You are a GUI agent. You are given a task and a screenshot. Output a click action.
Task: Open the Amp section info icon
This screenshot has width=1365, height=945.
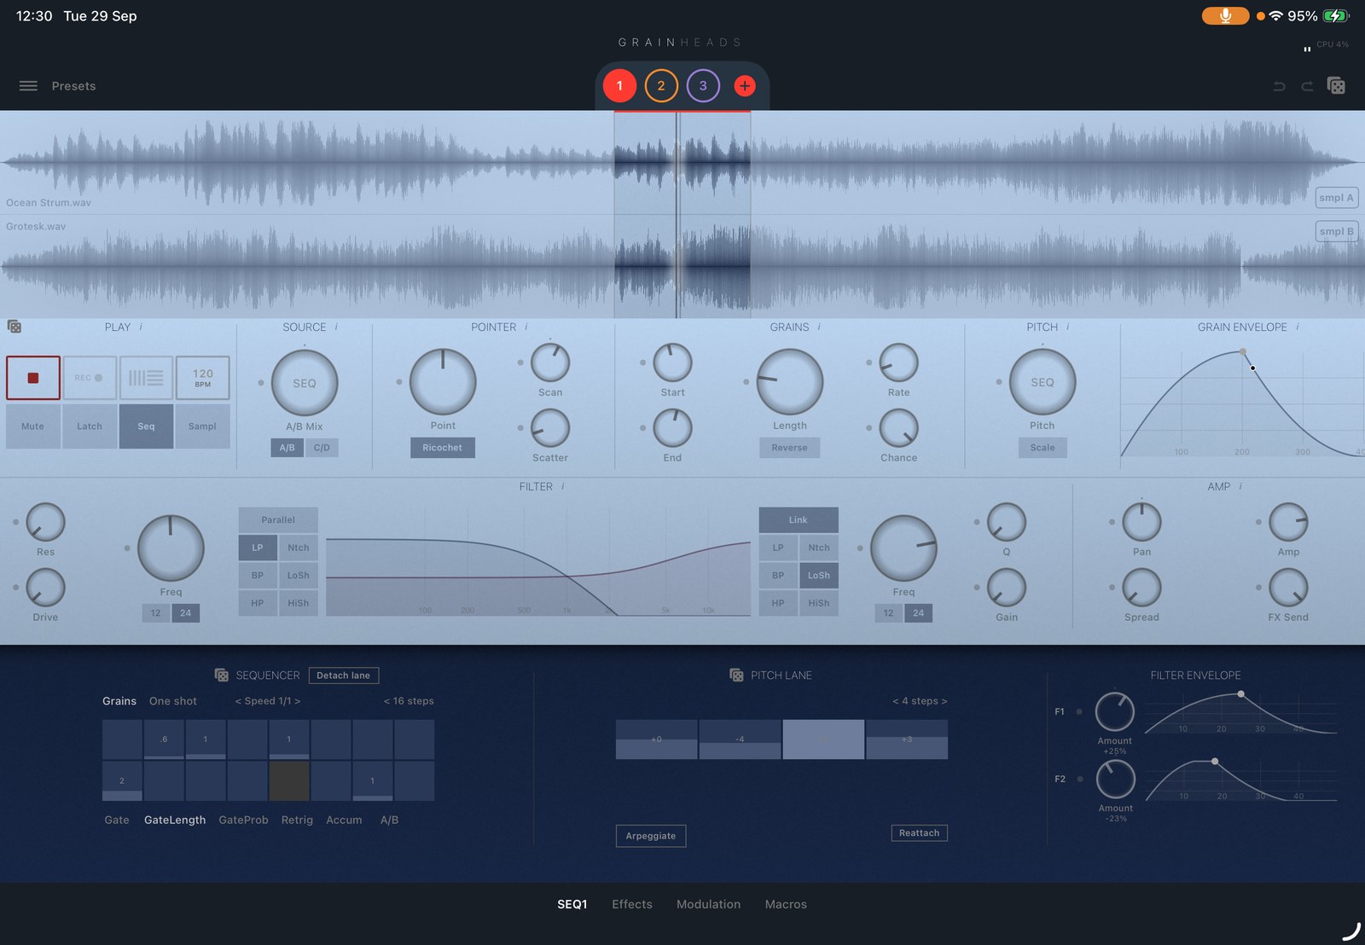[1240, 486]
